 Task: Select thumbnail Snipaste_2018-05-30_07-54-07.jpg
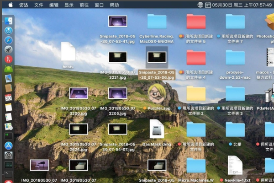(x=118, y=129)
